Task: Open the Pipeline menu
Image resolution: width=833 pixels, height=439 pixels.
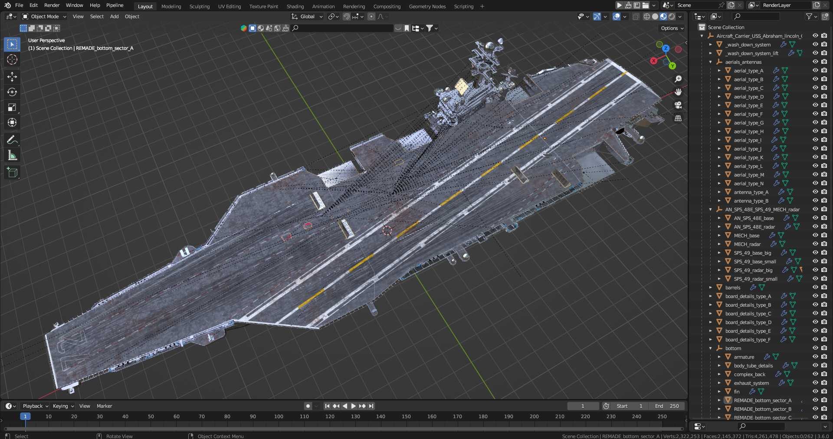Action: tap(115, 5)
